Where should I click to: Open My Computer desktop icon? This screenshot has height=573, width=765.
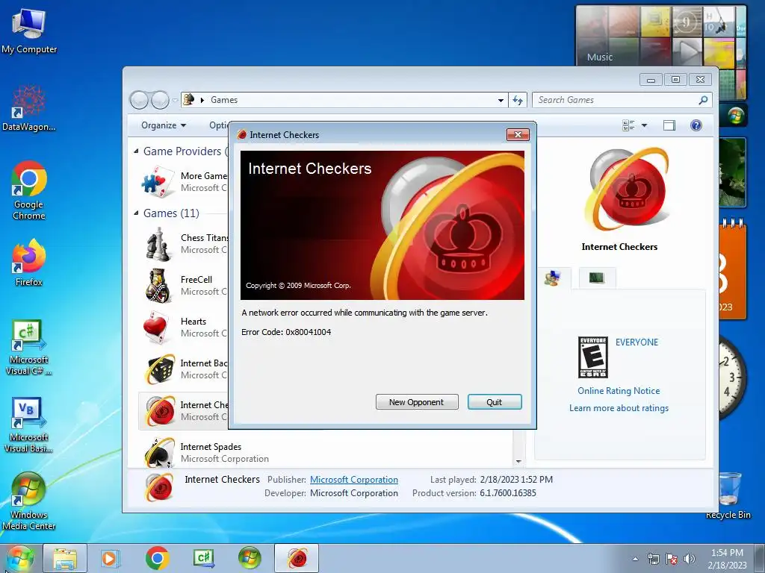point(29,30)
